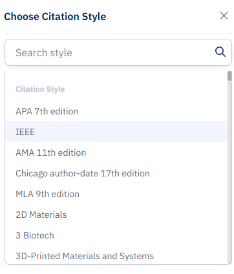Choose MLA 9th edition style
This screenshot has width=234, height=274.
click(116, 194)
